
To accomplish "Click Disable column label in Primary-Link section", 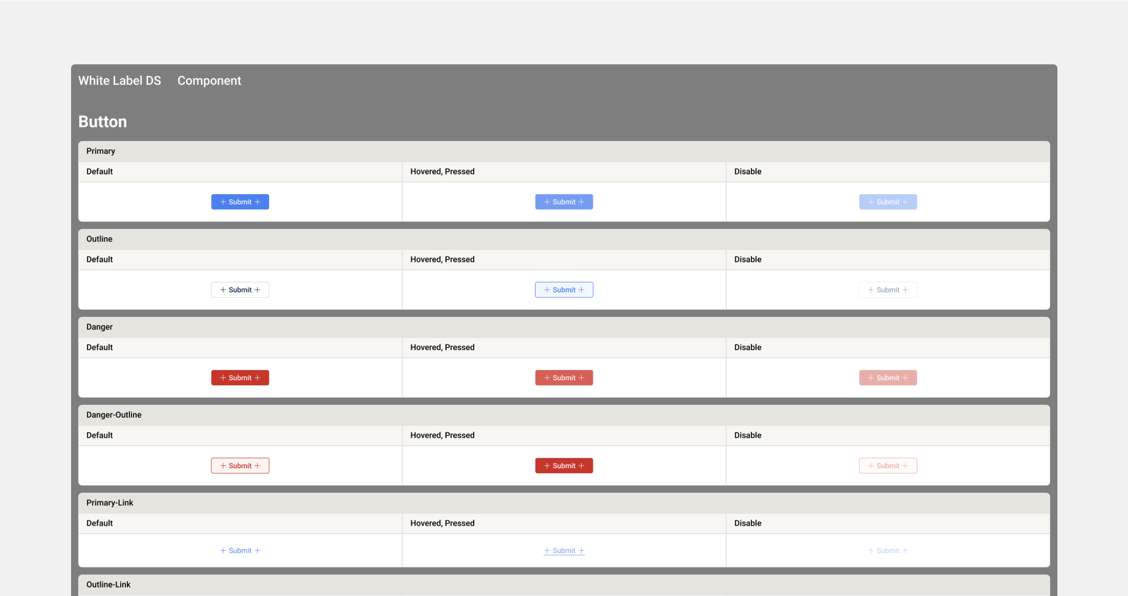I will coord(748,523).
